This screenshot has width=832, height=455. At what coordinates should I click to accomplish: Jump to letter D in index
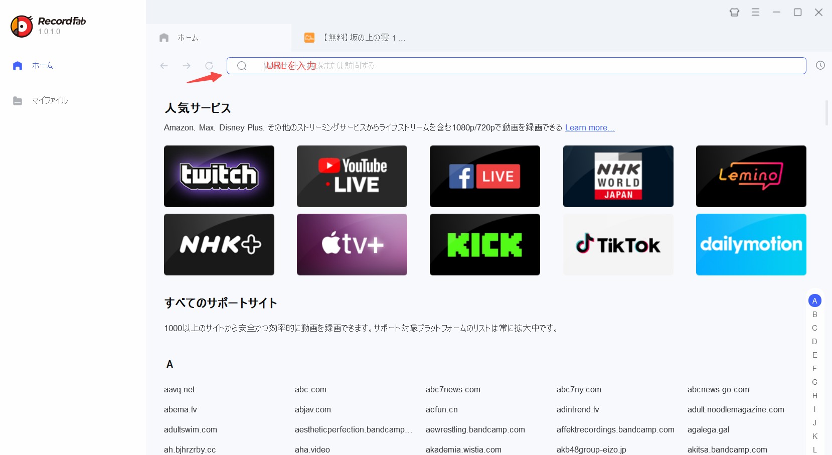815,341
